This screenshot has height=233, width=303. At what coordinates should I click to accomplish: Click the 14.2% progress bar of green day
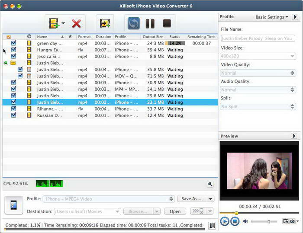(x=175, y=43)
